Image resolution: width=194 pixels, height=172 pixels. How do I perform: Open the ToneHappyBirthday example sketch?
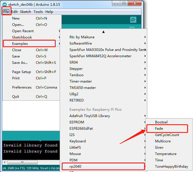pyautogui.click(x=169, y=167)
